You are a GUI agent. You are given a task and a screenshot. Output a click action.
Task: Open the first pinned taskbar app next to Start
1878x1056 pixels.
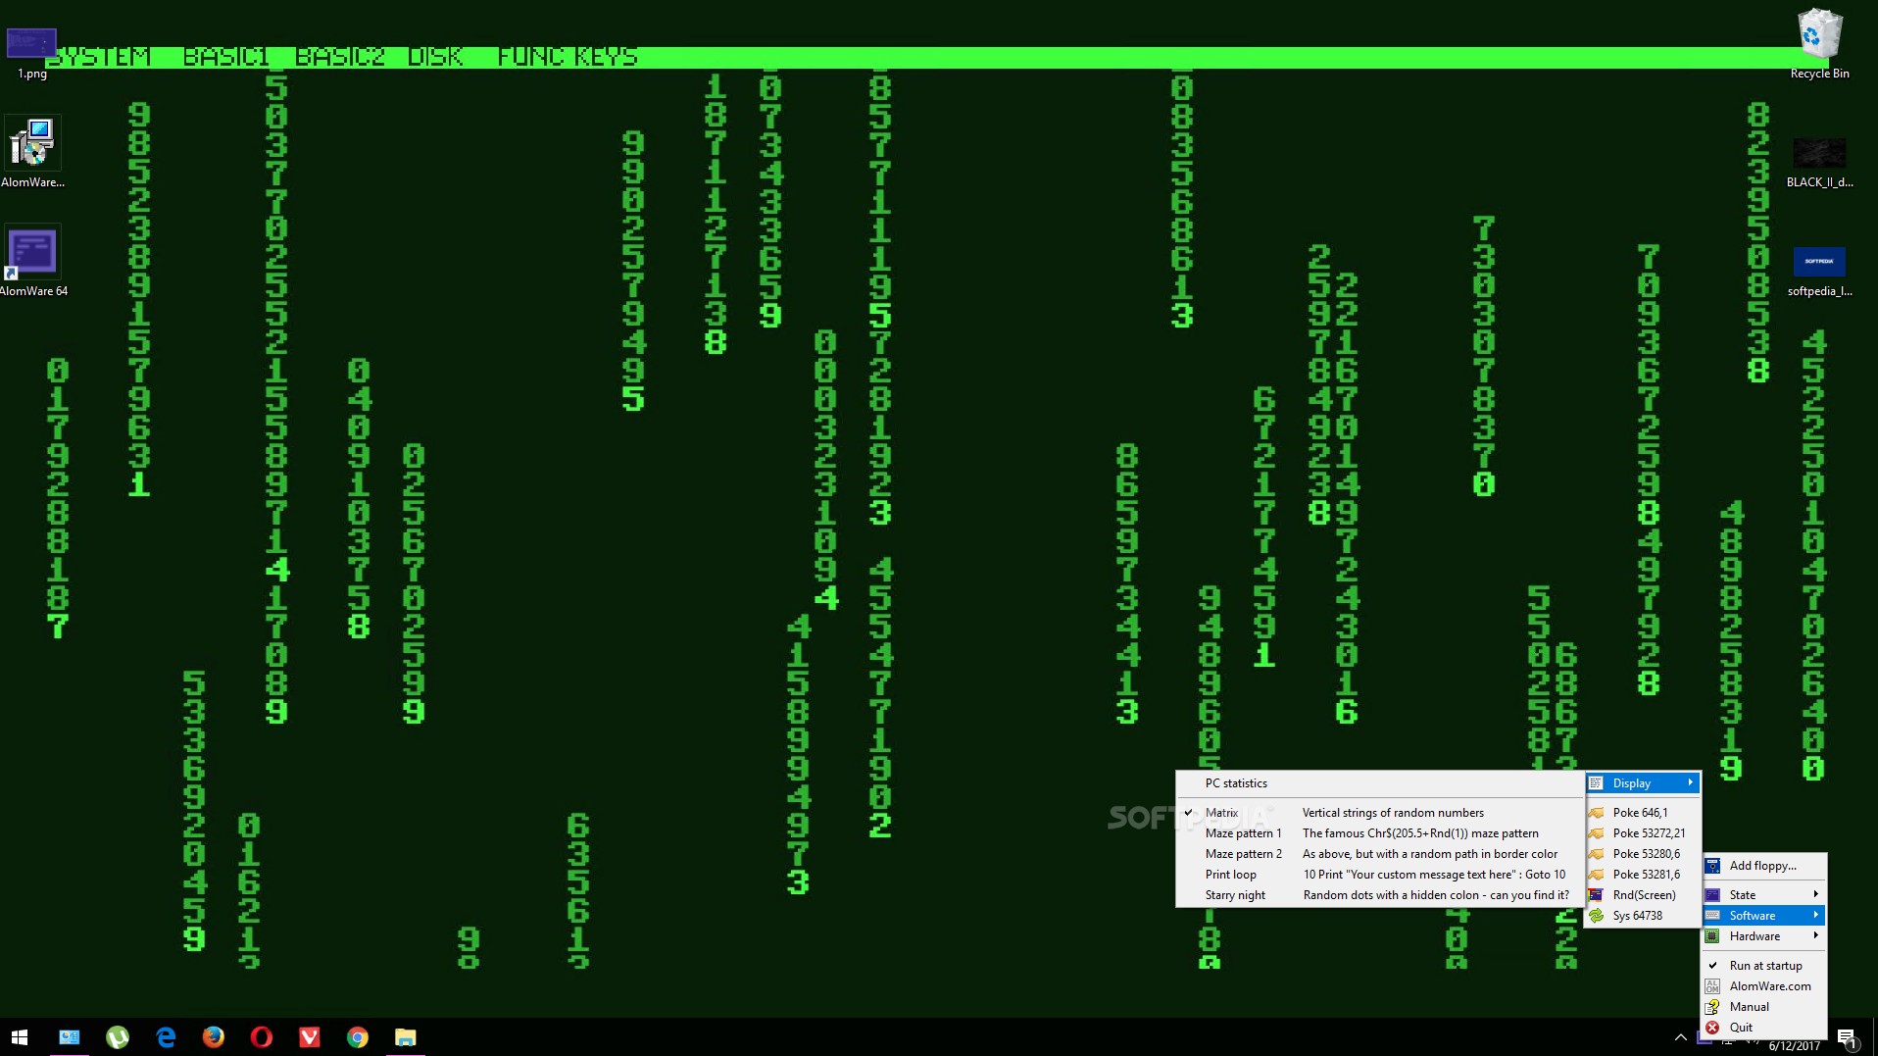pyautogui.click(x=70, y=1036)
